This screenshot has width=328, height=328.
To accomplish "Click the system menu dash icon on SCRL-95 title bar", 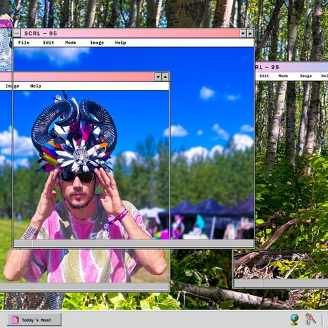I will [17, 33].
